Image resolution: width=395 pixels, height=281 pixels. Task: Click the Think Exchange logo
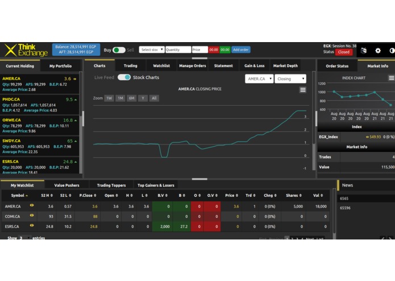26,50
